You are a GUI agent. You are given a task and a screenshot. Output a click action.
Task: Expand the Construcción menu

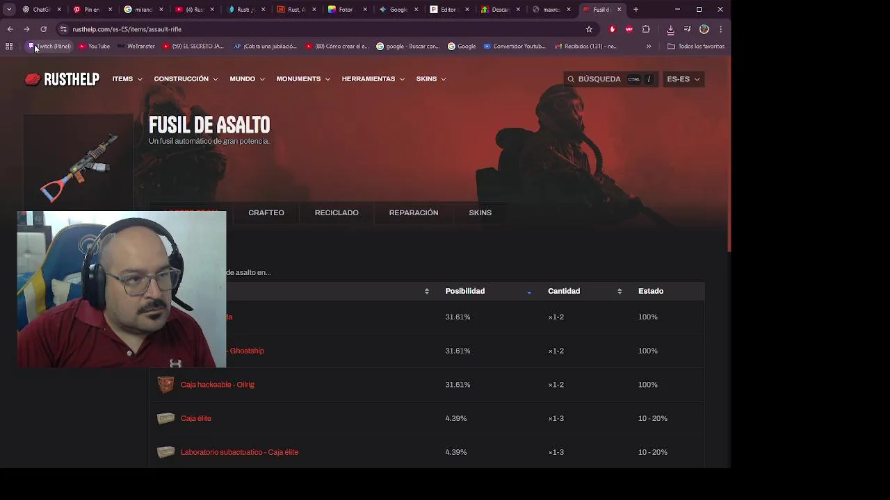[x=186, y=79]
